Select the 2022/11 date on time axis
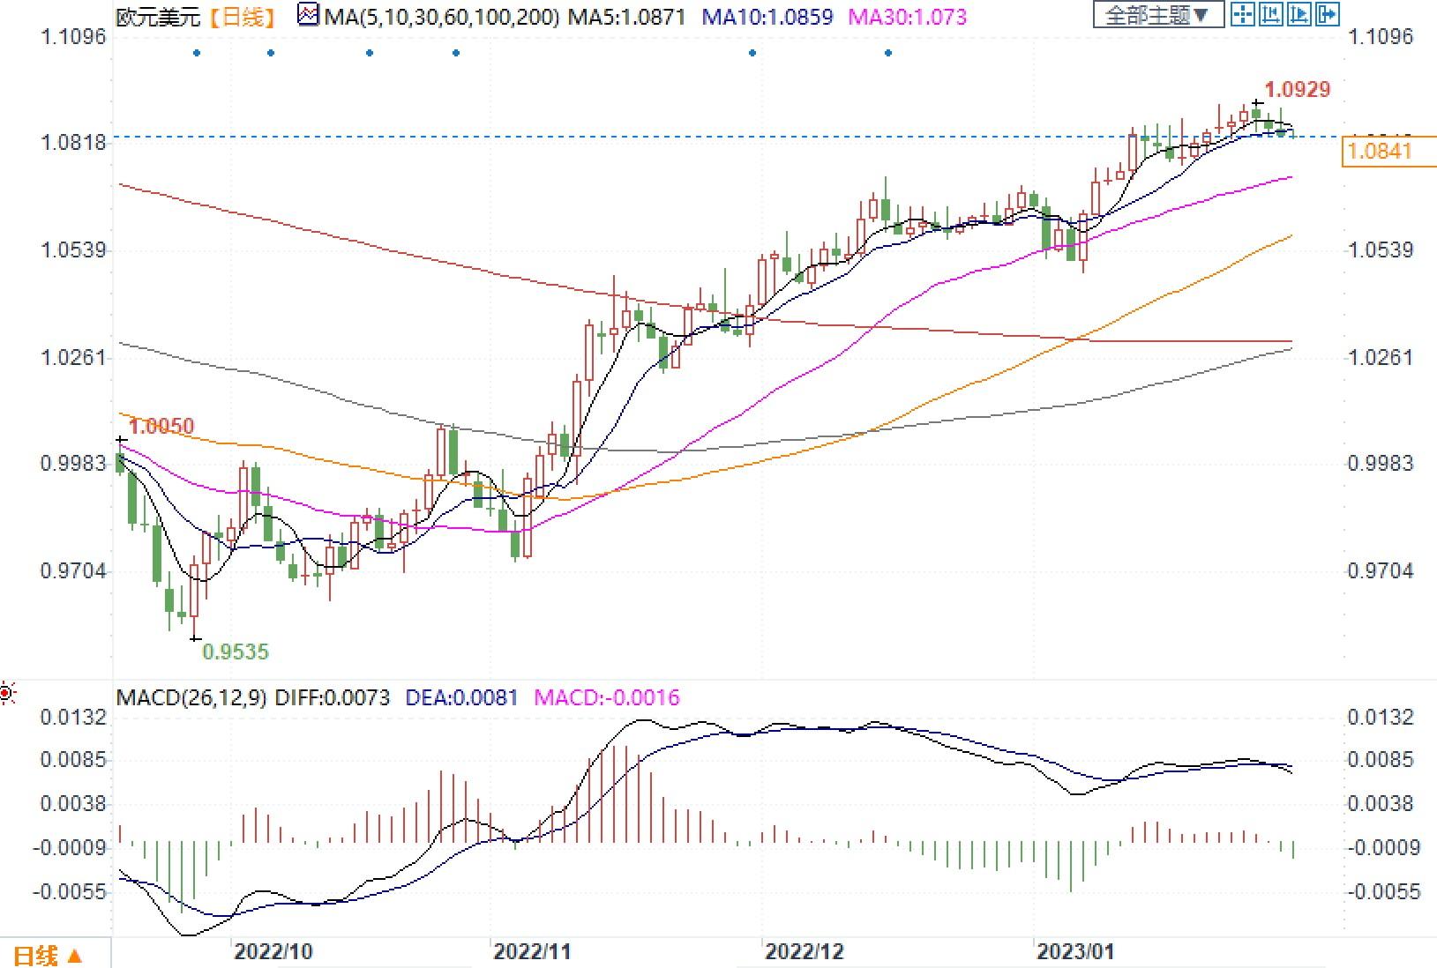The width and height of the screenshot is (1437, 968). [531, 952]
